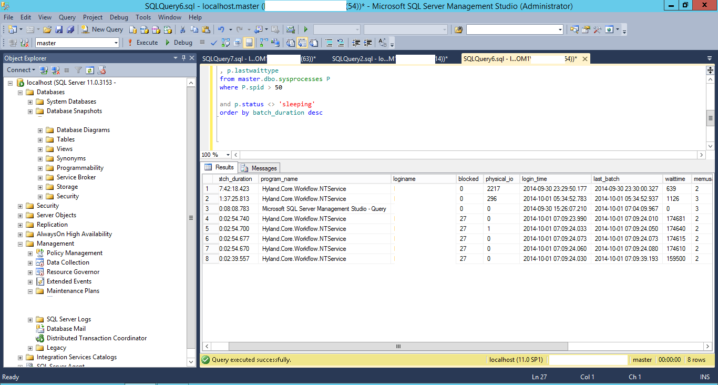Screen dimensions: 718x385
Task: Click the Open File folder icon
Action: pyautogui.click(x=47, y=29)
